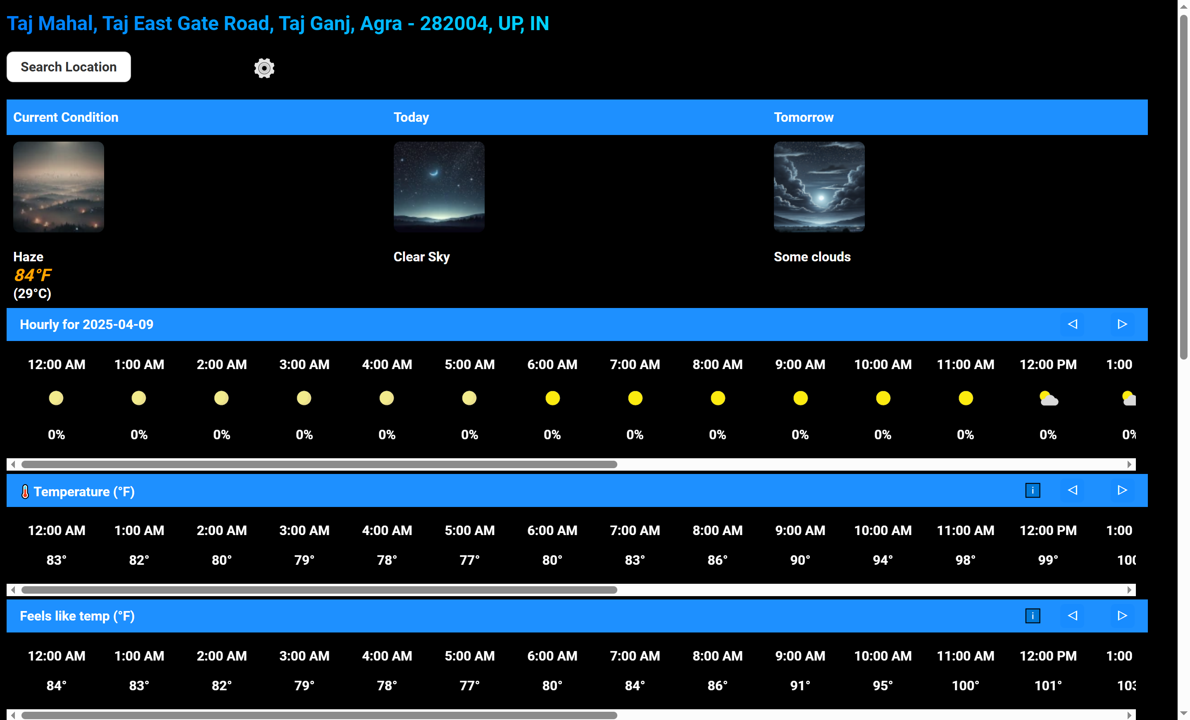Image resolution: width=1190 pixels, height=720 pixels.
Task: Step back in Temperature section
Action: coord(1072,490)
